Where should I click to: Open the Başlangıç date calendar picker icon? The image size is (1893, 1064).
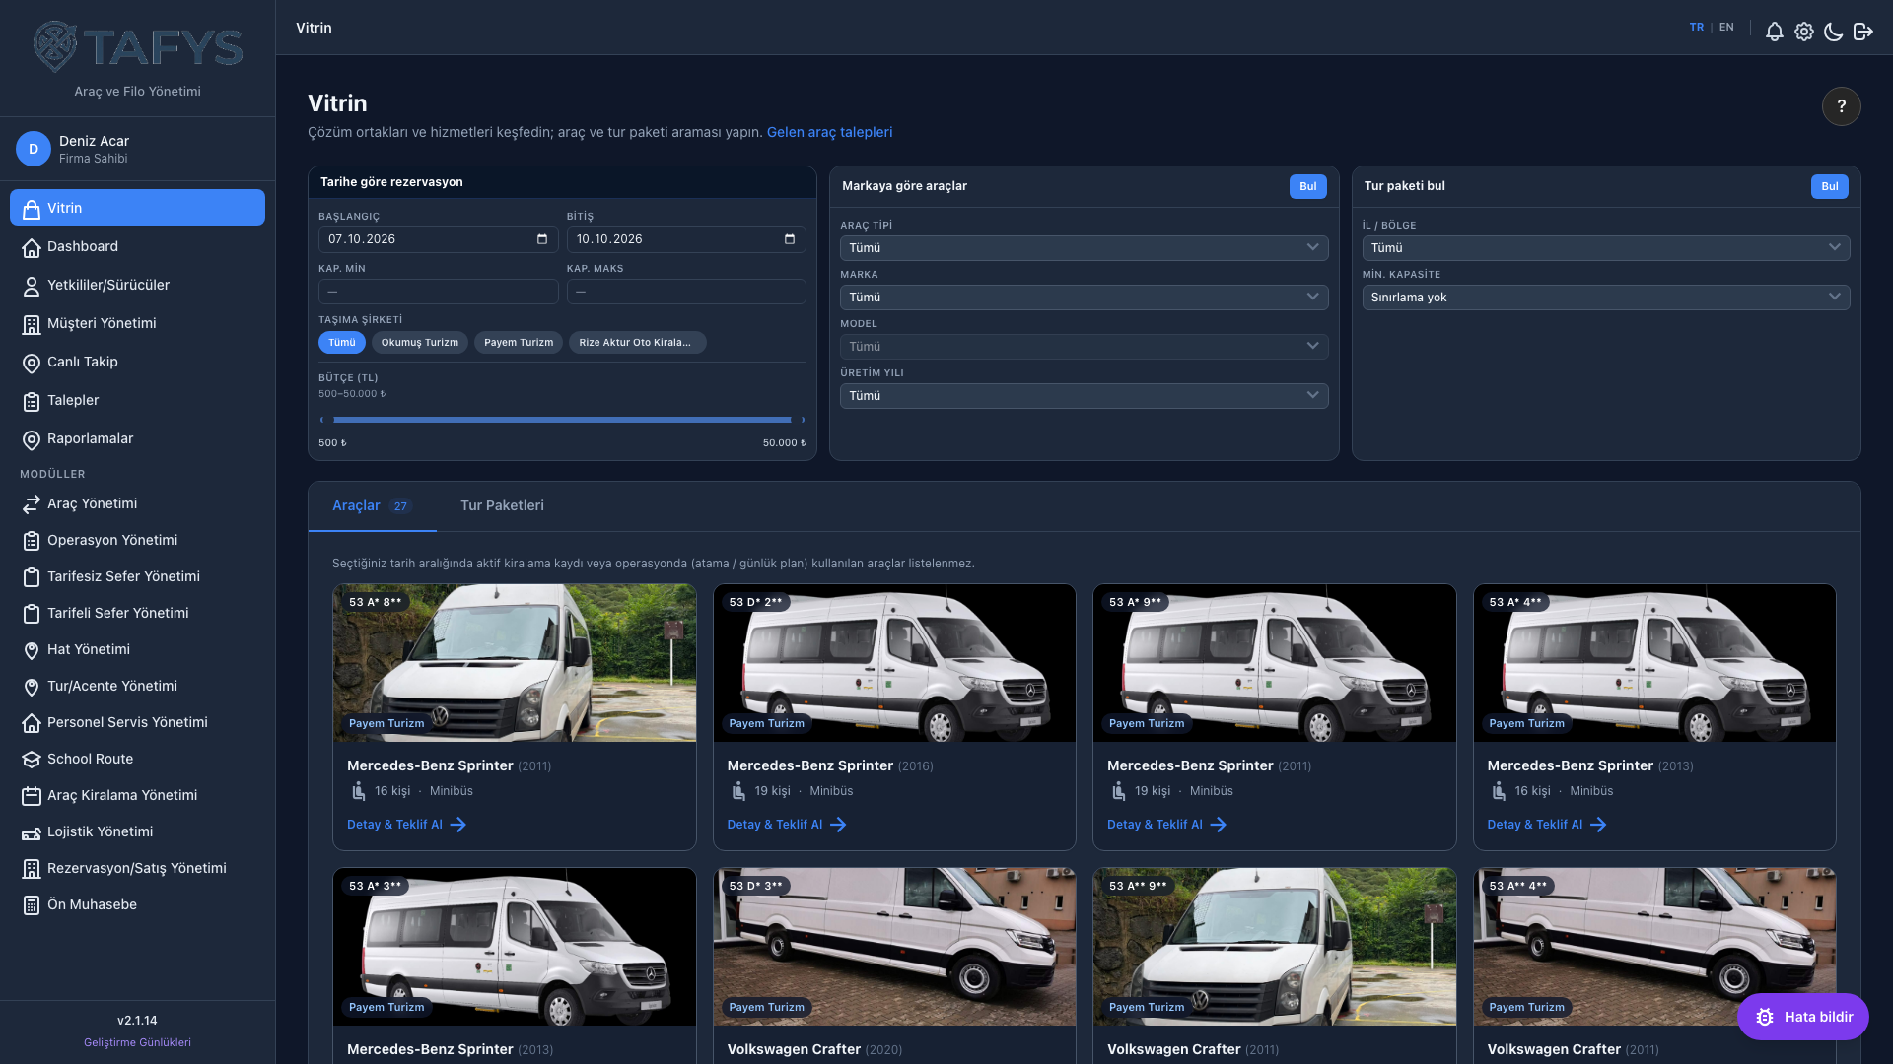click(x=541, y=239)
